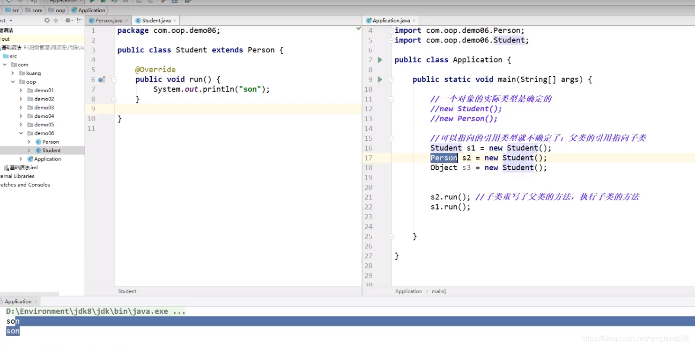Click the run gutter arrow beside class Application
Screen dimensions: 695x347
point(380,60)
